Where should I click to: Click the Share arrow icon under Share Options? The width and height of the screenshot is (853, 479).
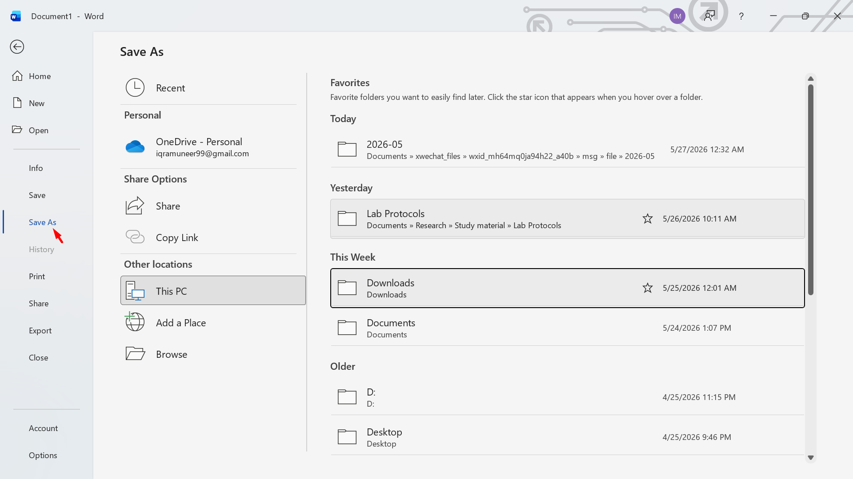click(x=135, y=206)
